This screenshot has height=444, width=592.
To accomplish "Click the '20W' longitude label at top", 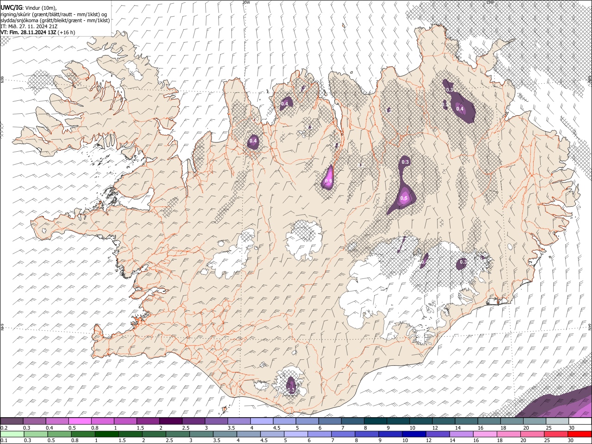I will [x=247, y=2].
